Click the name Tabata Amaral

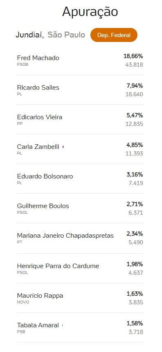(x=38, y=325)
